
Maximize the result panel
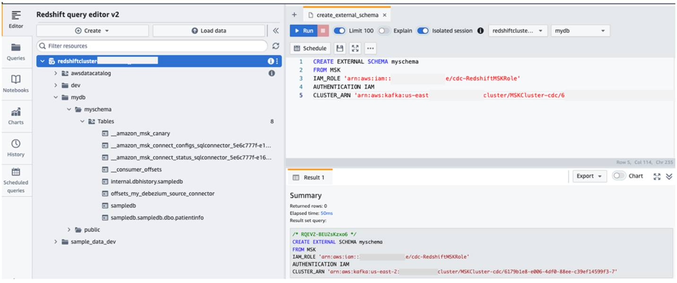tap(657, 176)
